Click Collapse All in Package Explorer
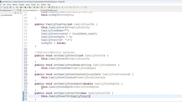The image size is (182, 102). (15, 13)
